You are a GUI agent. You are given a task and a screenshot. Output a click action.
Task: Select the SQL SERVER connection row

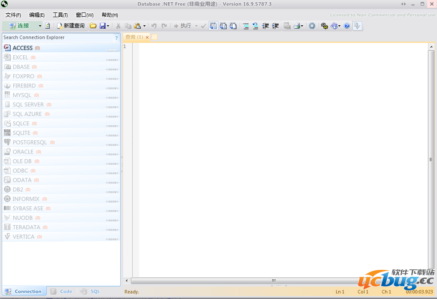click(x=61, y=104)
